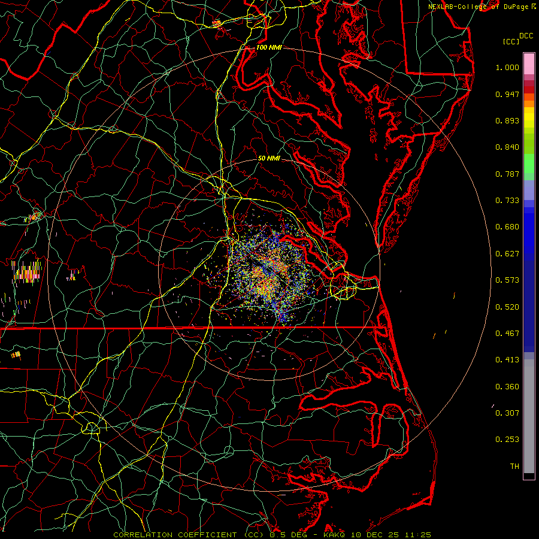Click the 1.000 legend value
Viewport: 539px width, 539px height.
[x=507, y=67]
